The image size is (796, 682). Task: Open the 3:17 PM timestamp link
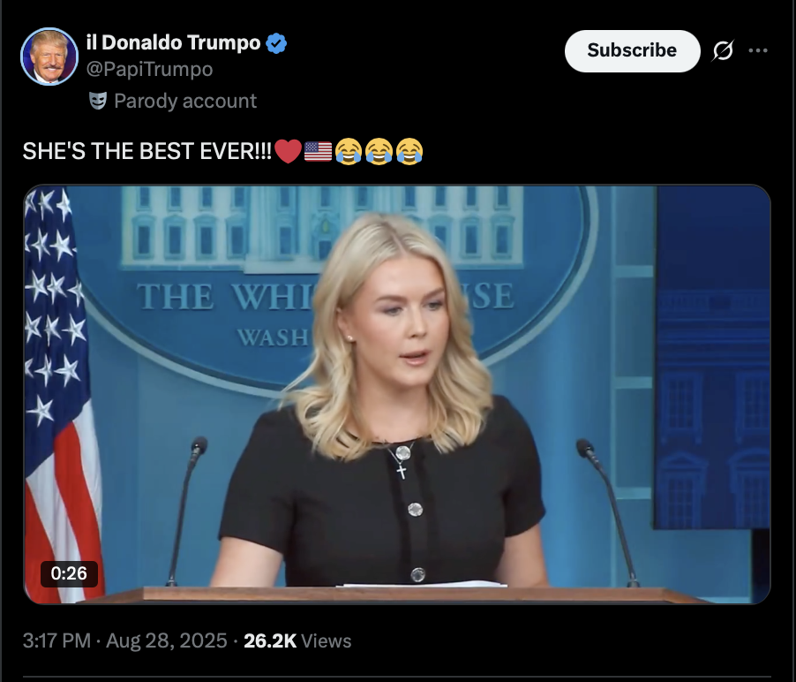pos(56,640)
